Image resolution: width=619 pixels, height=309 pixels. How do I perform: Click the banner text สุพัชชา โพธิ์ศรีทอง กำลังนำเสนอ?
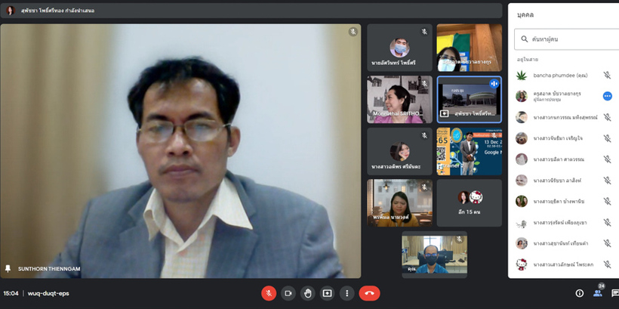pyautogui.click(x=57, y=11)
